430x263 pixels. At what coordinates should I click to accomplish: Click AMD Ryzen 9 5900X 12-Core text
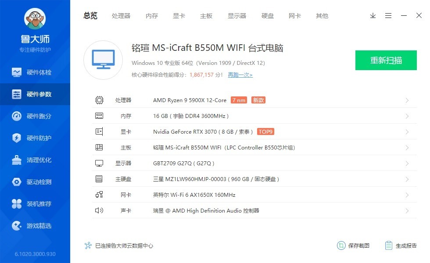[190, 100]
